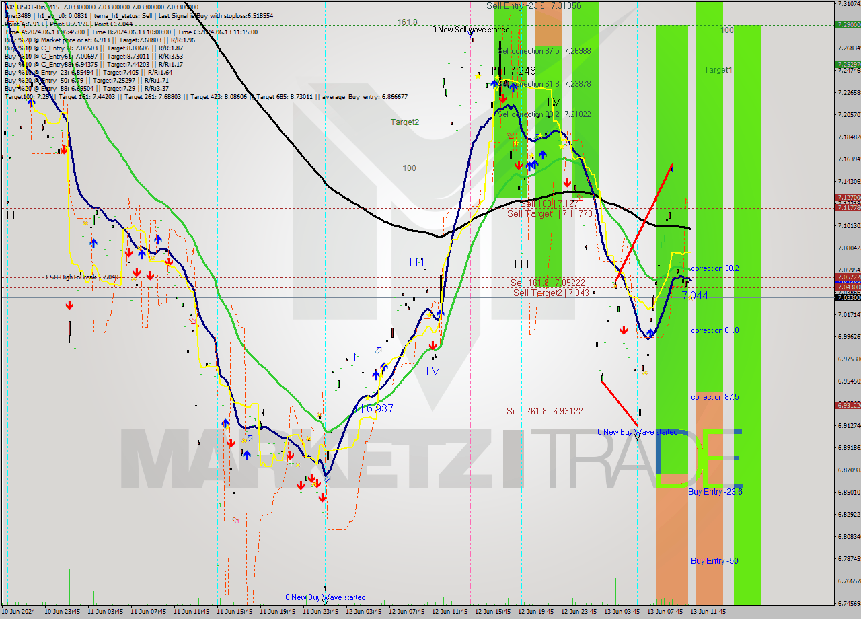This screenshot has width=861, height=619.
Task: Click the red 7.12700 price tag
Action: click(x=848, y=198)
